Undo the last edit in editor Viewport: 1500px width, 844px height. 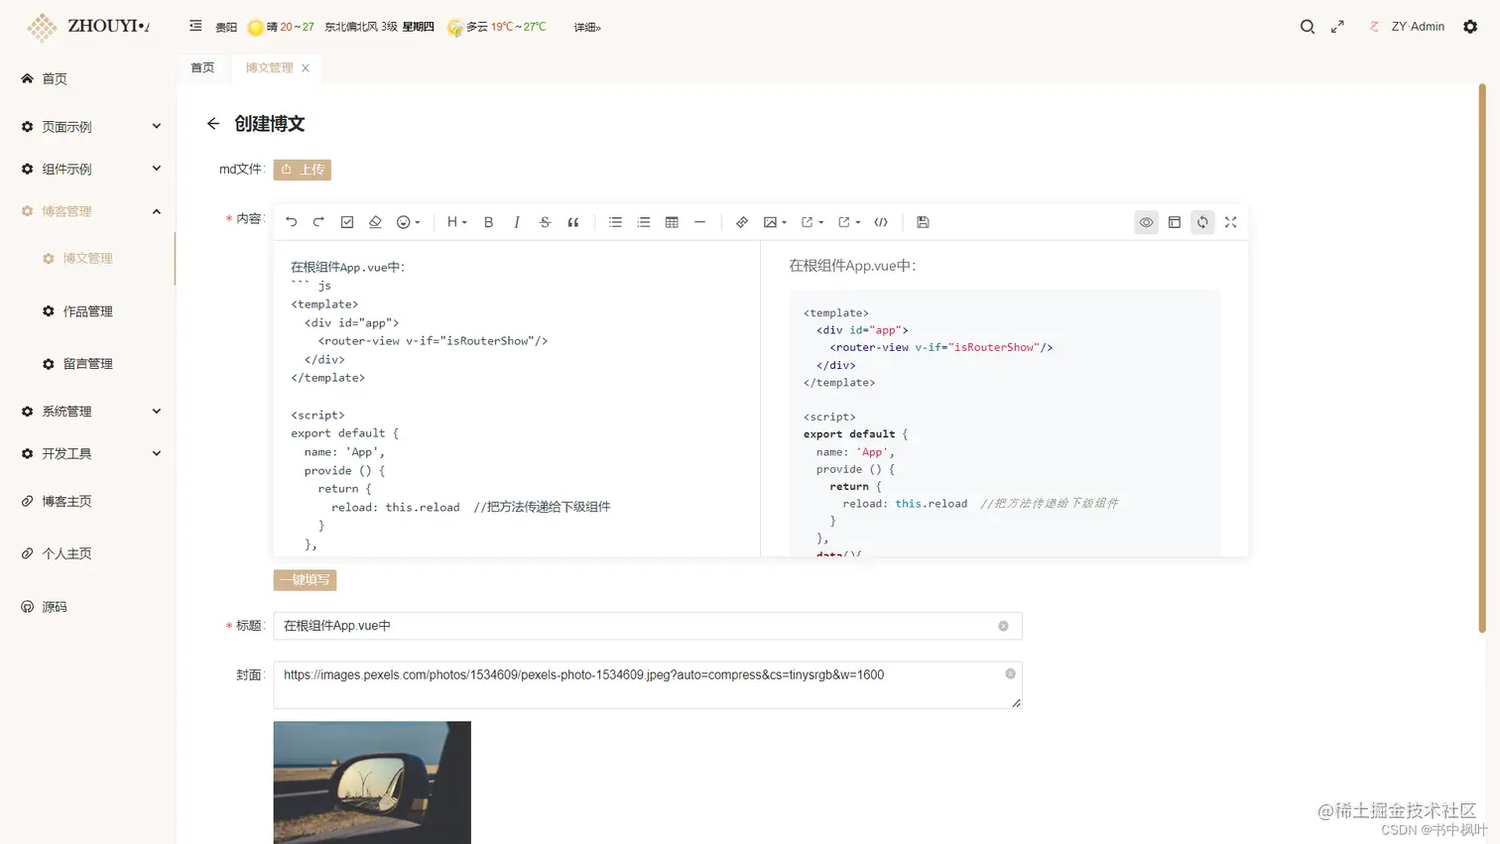click(291, 222)
